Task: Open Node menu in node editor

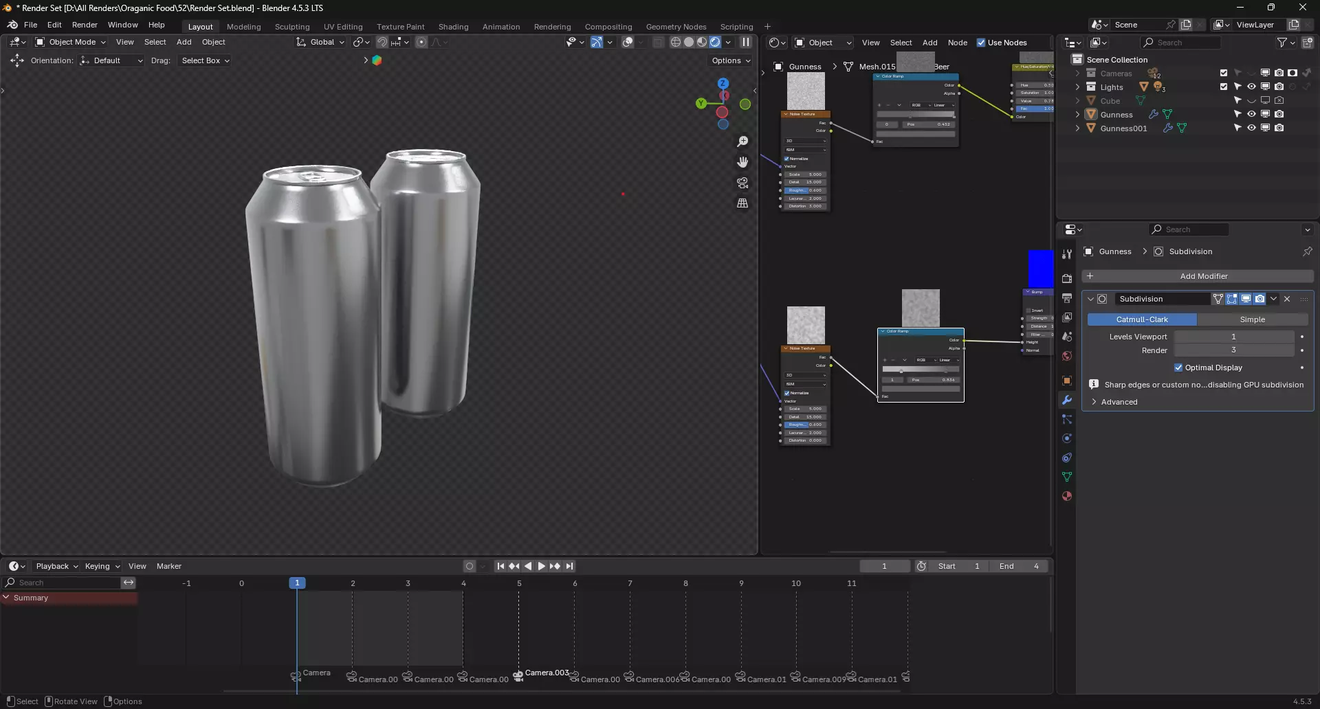Action: (x=957, y=43)
